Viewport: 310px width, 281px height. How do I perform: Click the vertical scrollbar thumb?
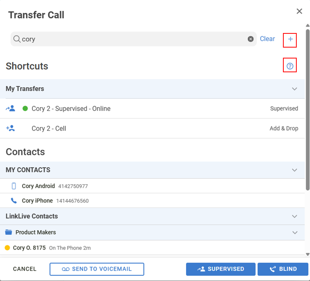[x=308, y=109]
